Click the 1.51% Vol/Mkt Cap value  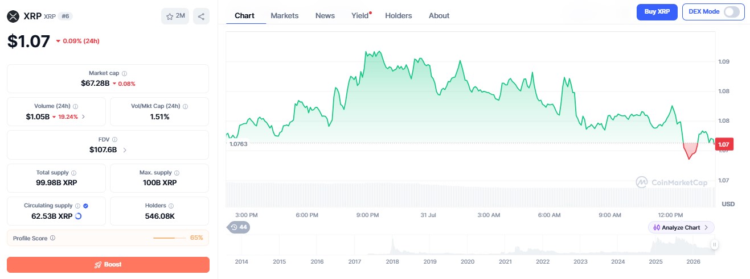159,116
